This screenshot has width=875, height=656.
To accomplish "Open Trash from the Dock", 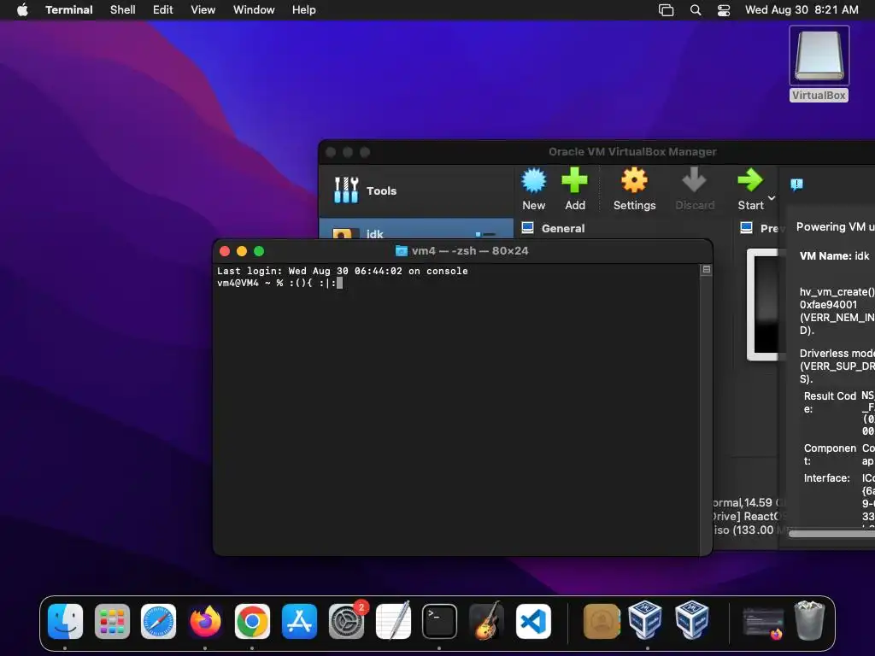I will click(x=809, y=620).
